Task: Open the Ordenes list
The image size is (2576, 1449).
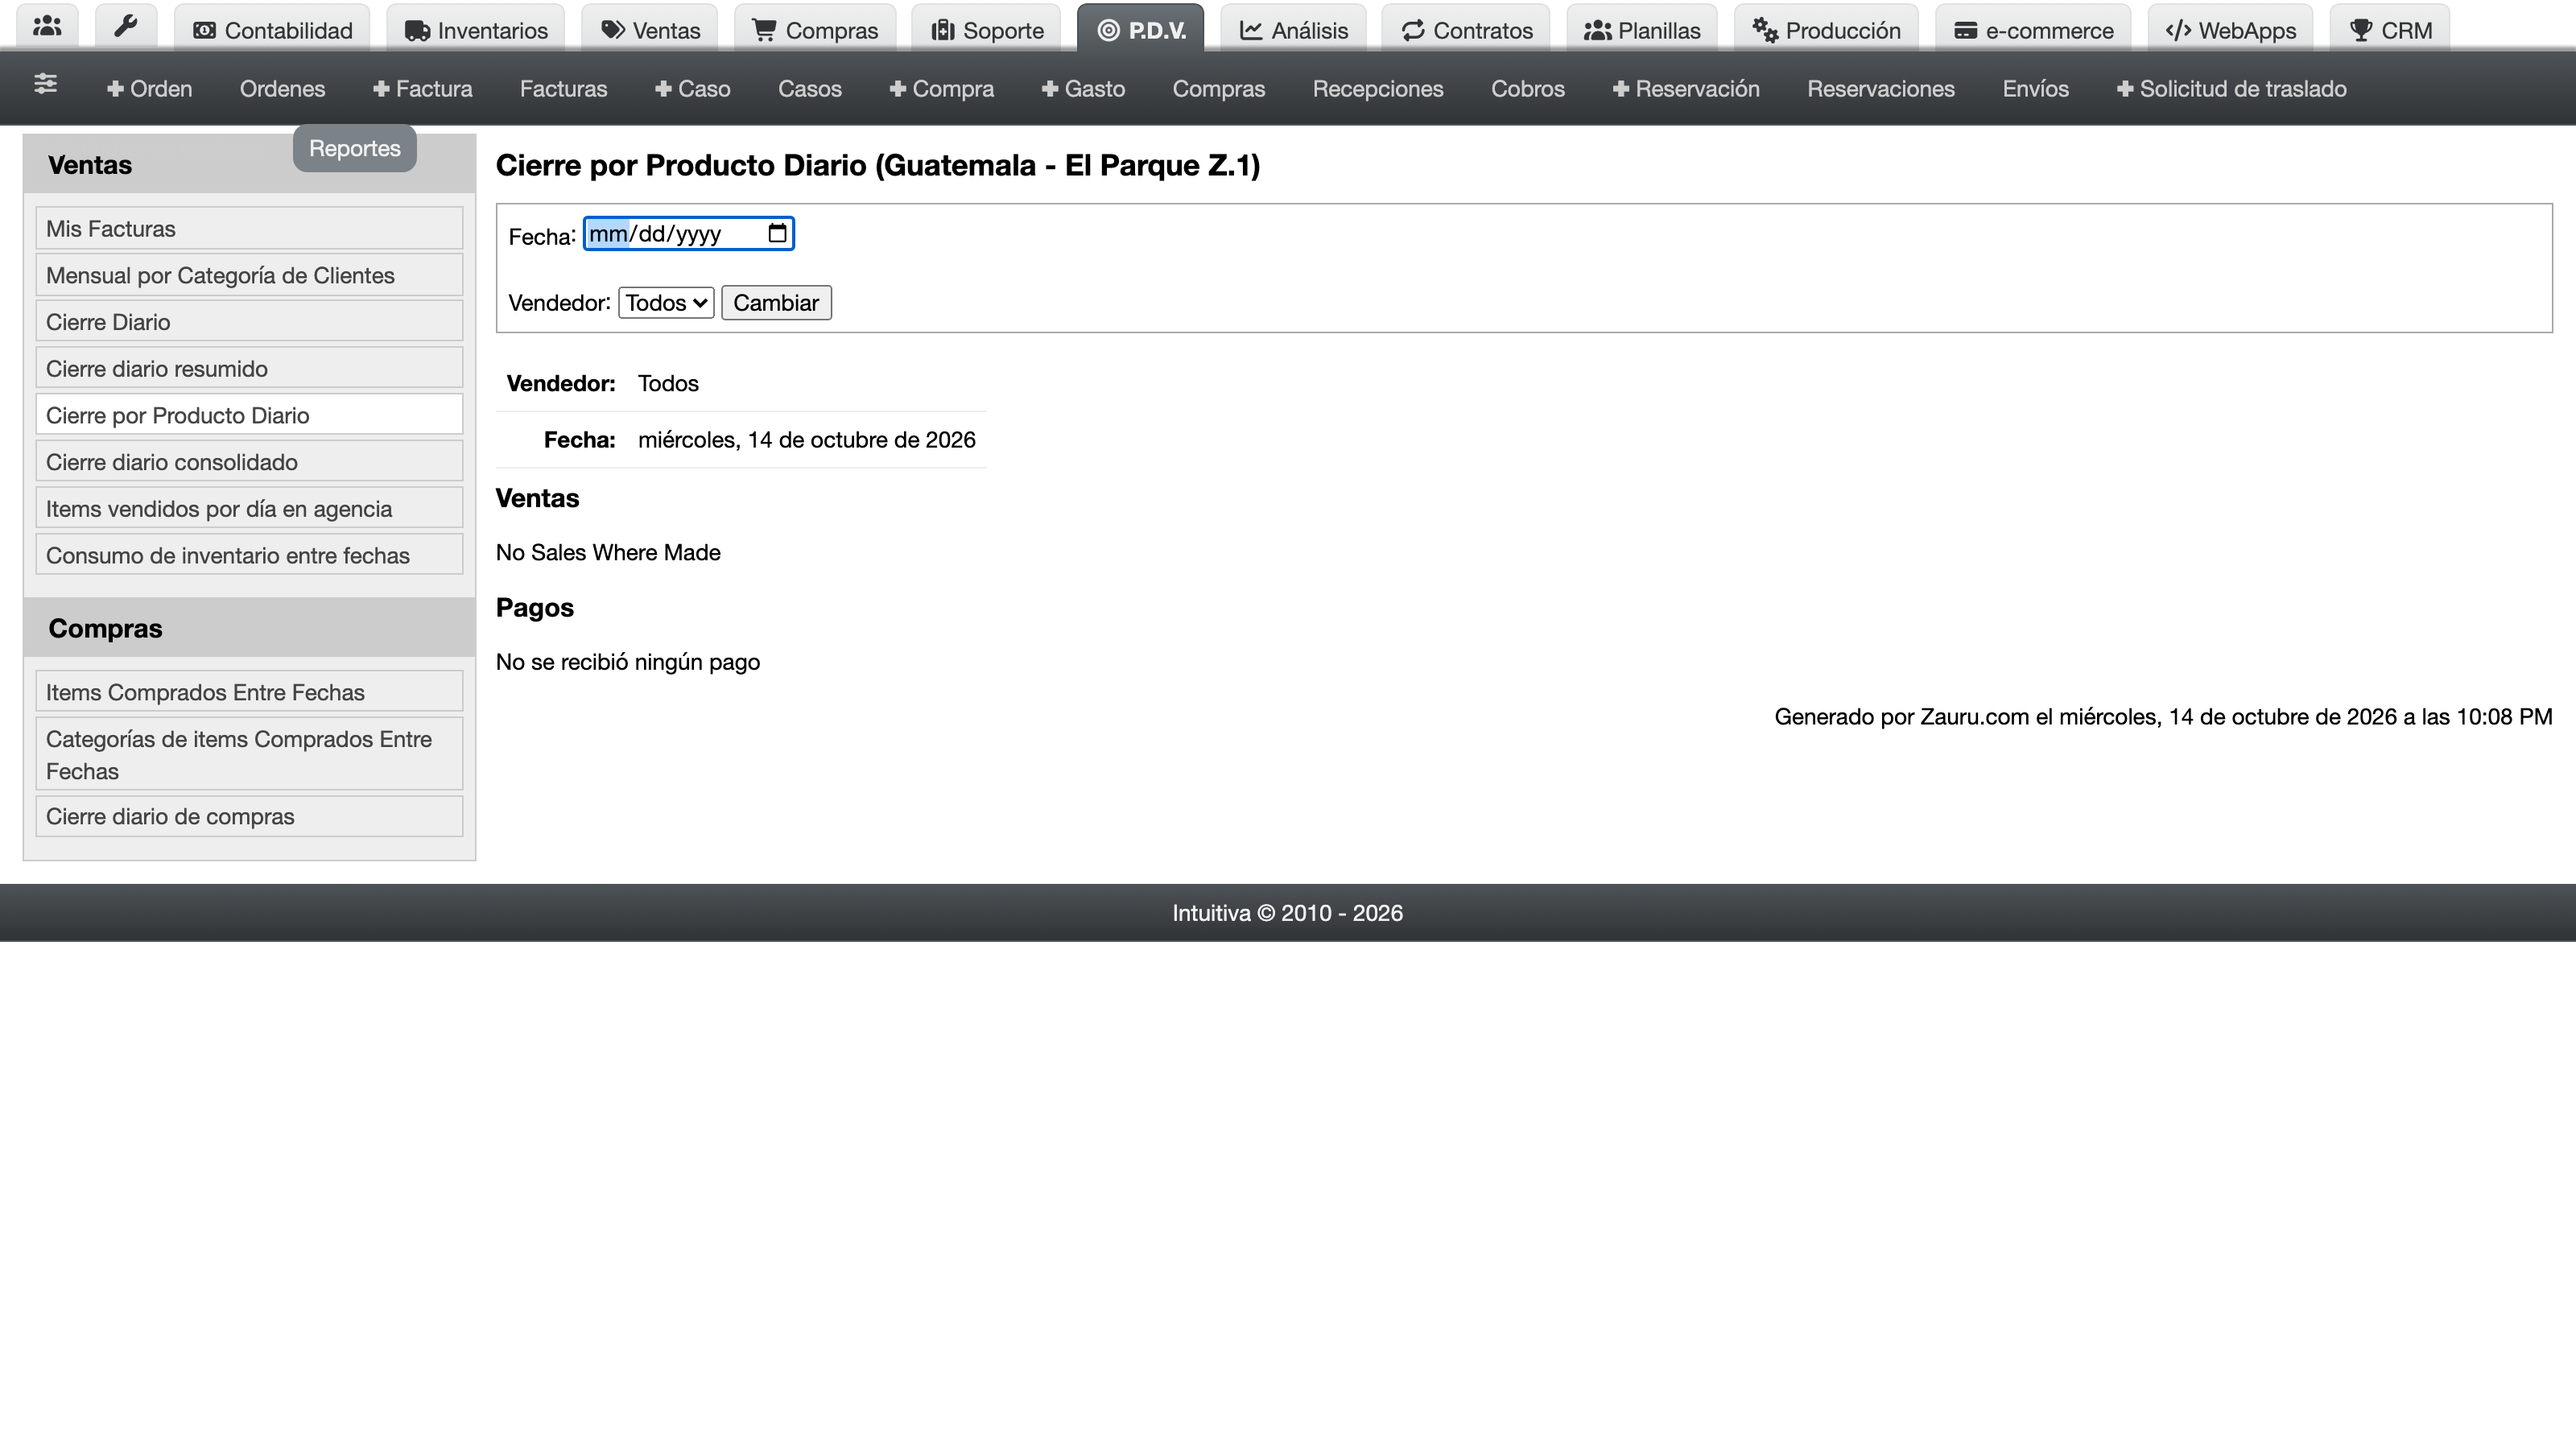Action: (x=282, y=89)
